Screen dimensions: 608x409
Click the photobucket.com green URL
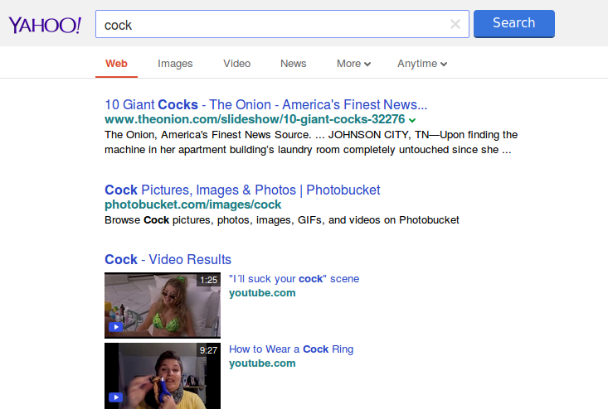coord(192,204)
